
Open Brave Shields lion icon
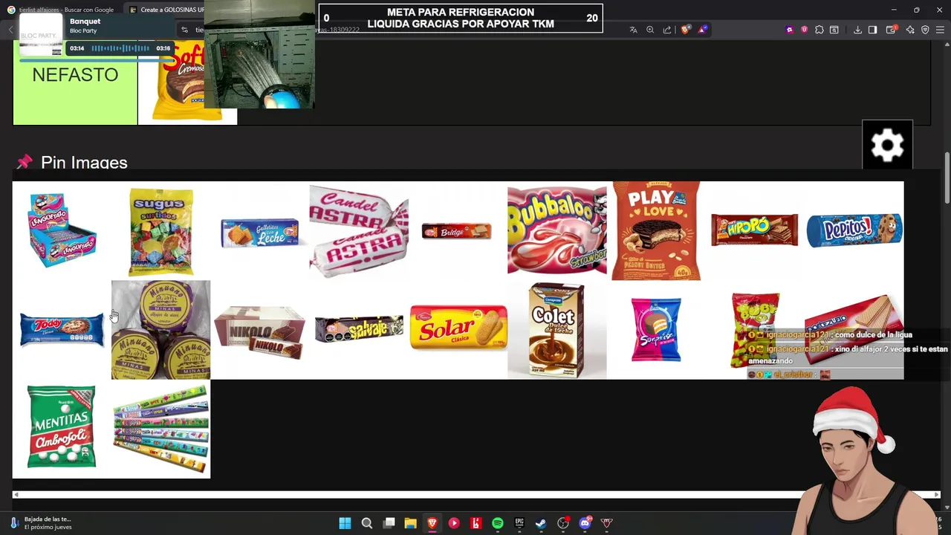[685, 30]
